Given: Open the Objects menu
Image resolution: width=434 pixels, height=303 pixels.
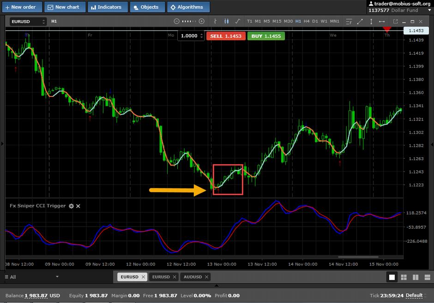Looking at the screenshot, I should pos(147,7).
